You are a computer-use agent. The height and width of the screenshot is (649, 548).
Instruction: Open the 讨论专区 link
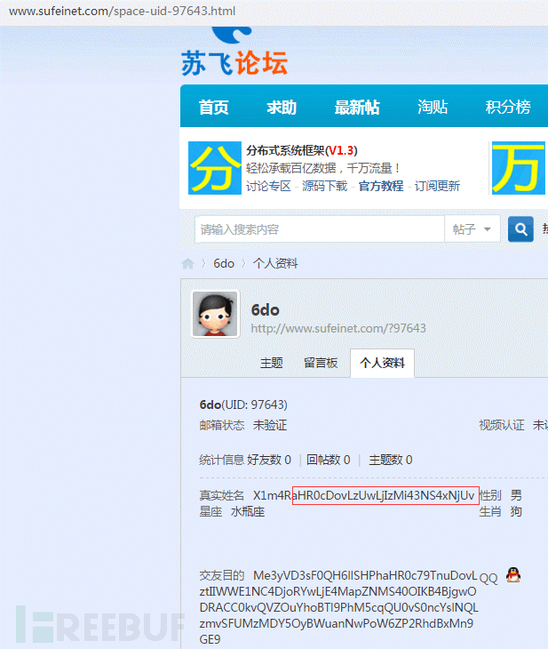[268, 187]
